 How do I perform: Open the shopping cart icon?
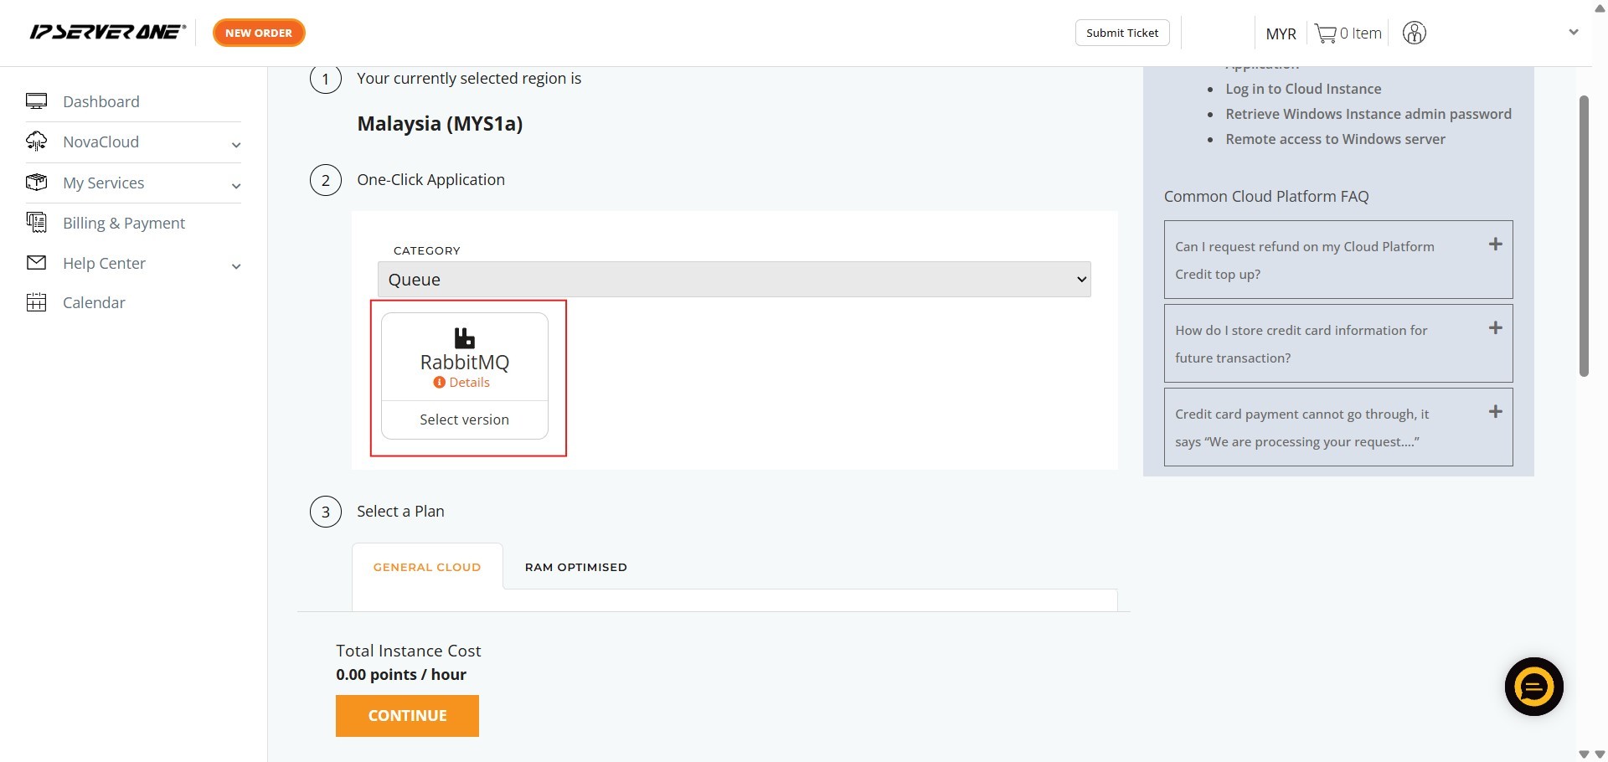(x=1325, y=33)
